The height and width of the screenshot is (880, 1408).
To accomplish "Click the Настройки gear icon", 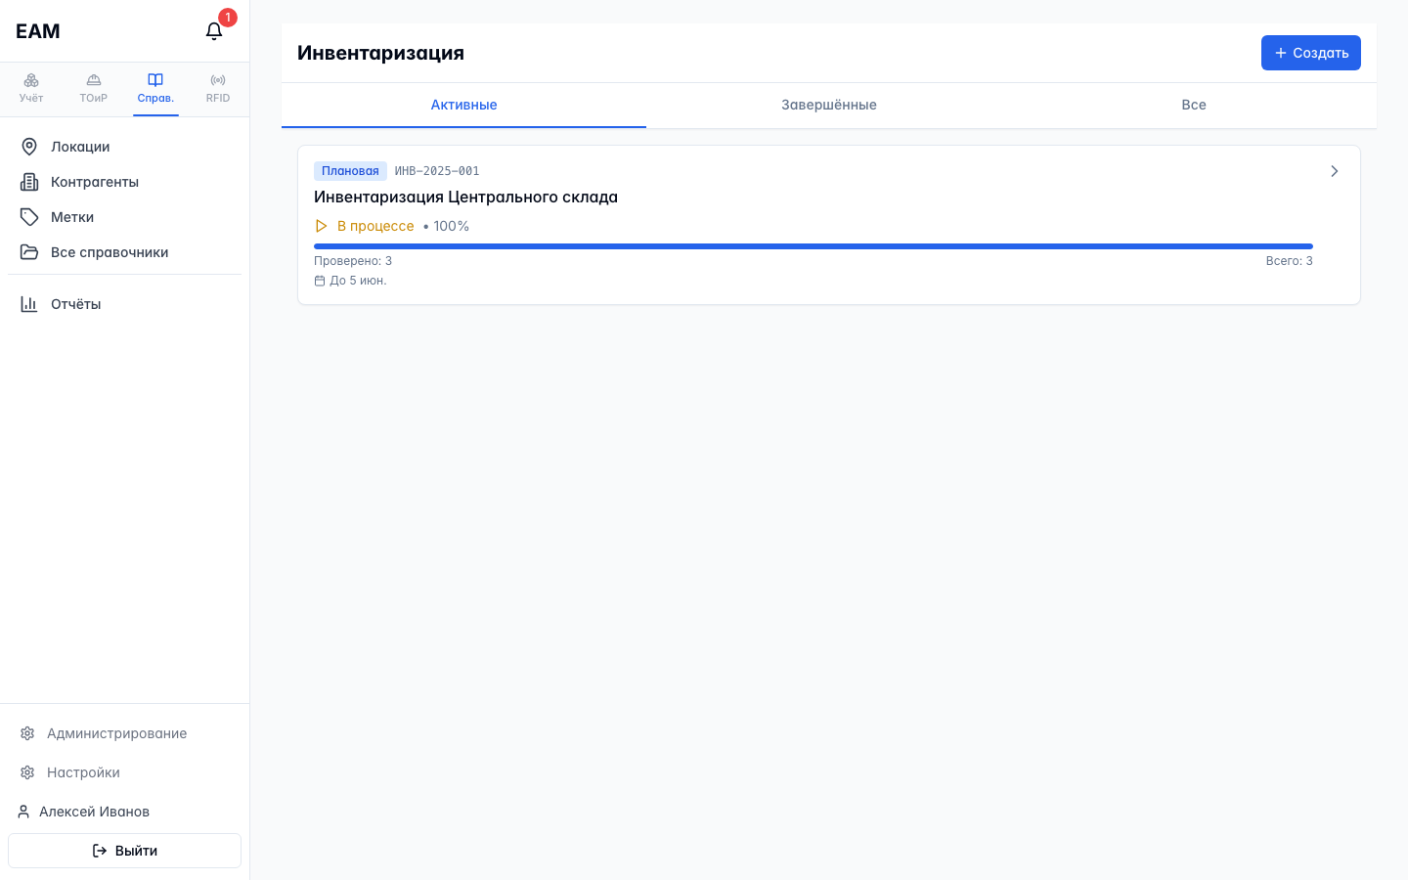I will (x=27, y=772).
